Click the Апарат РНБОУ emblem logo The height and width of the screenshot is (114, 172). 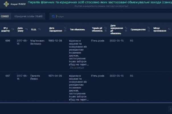point(6,4)
